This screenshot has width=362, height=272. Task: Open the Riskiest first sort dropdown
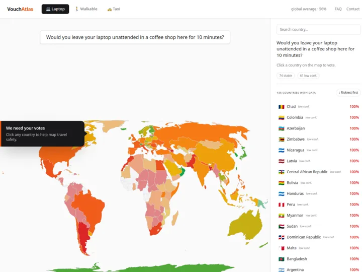tap(348, 93)
